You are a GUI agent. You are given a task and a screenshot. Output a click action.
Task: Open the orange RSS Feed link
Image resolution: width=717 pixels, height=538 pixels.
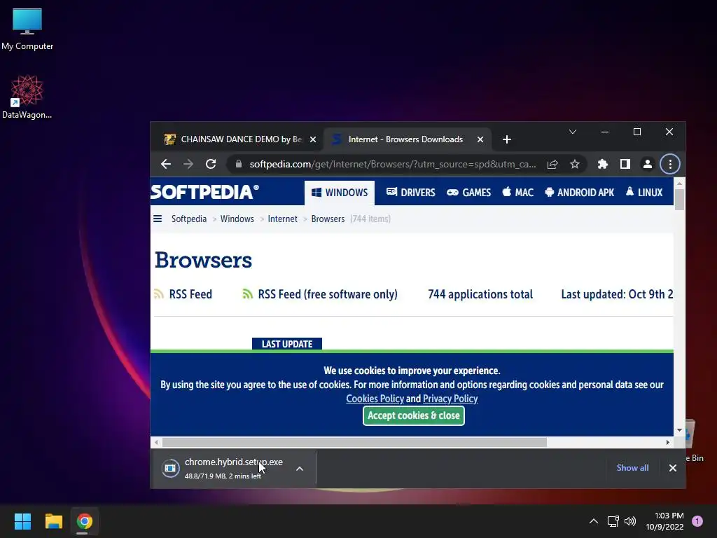pos(183,294)
